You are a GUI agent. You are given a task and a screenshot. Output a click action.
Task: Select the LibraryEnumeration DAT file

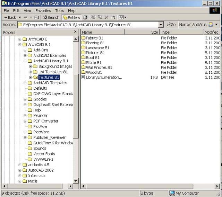click(102, 77)
